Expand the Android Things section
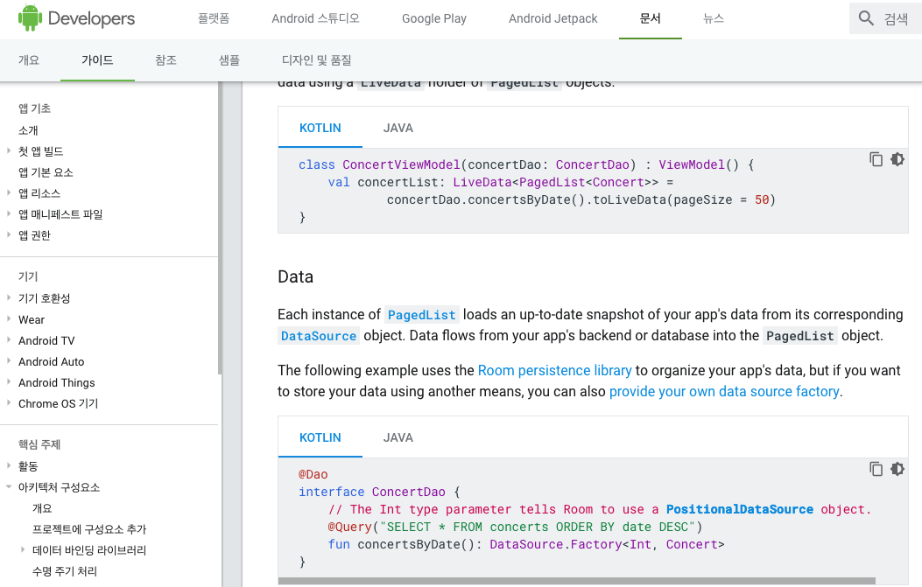Viewport: 922px width, 587px height. click(x=9, y=382)
